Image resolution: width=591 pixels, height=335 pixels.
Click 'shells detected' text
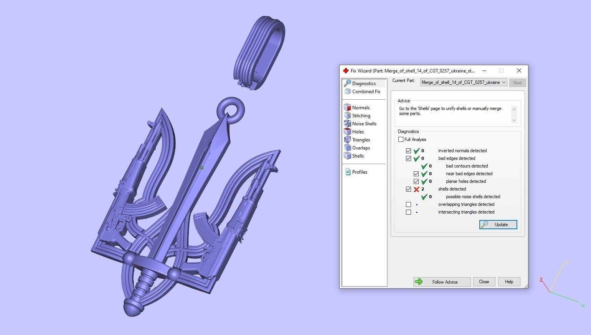[452, 189]
